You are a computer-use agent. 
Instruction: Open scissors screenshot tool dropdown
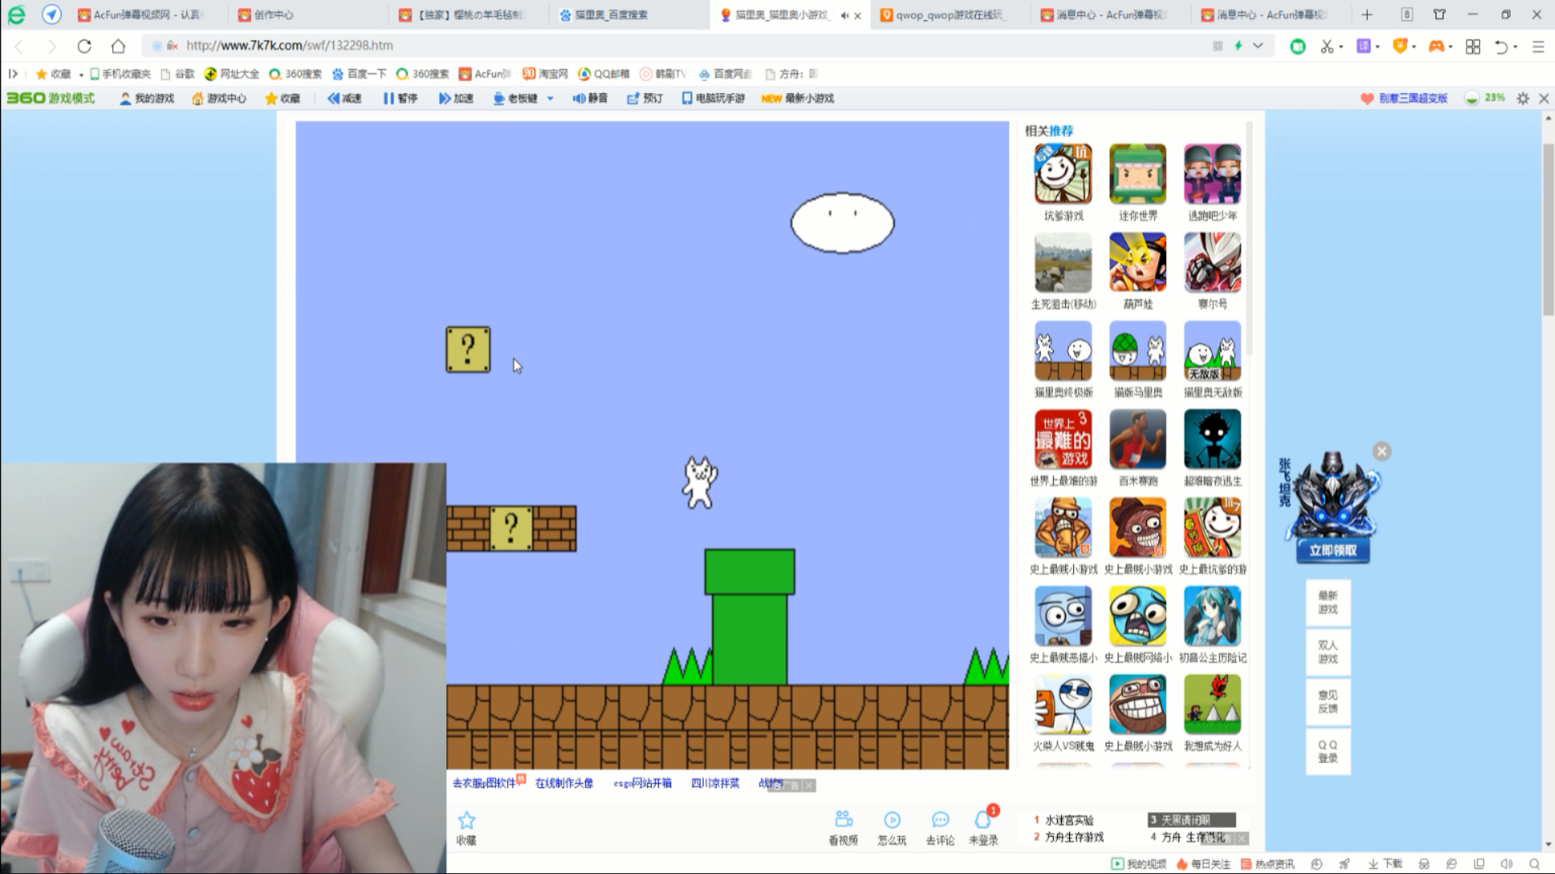1341,47
